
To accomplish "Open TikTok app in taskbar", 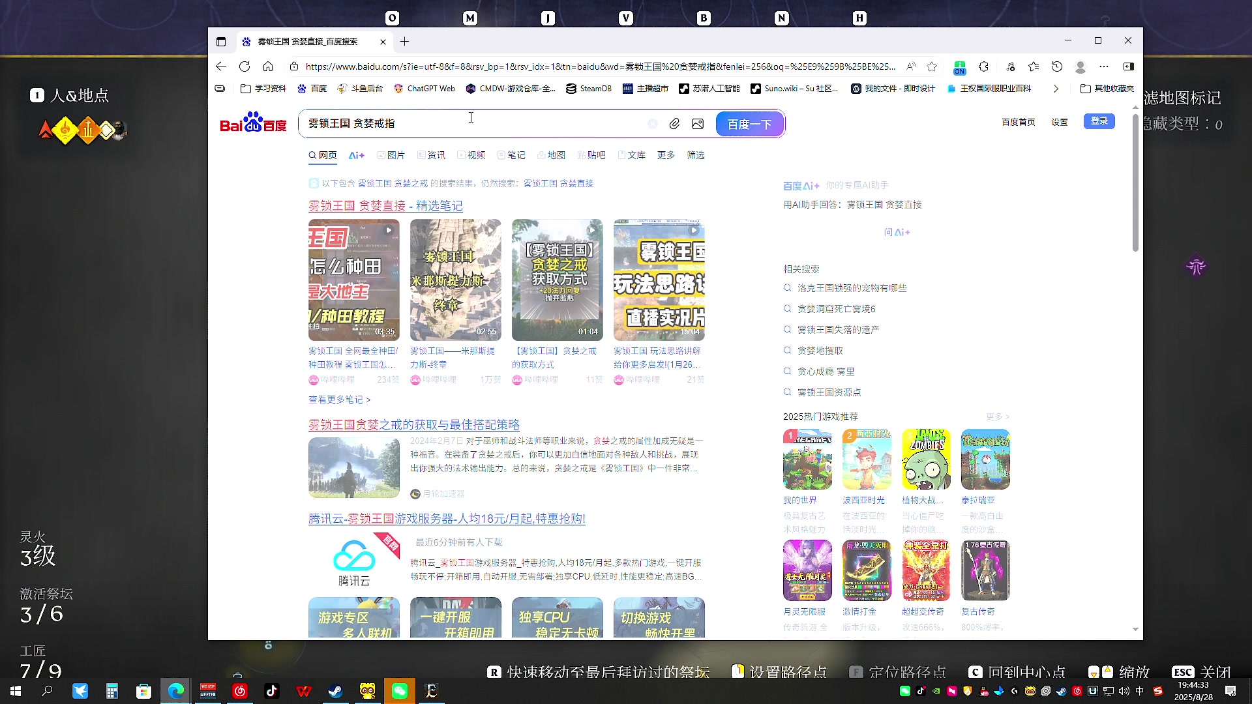I will coord(272,691).
